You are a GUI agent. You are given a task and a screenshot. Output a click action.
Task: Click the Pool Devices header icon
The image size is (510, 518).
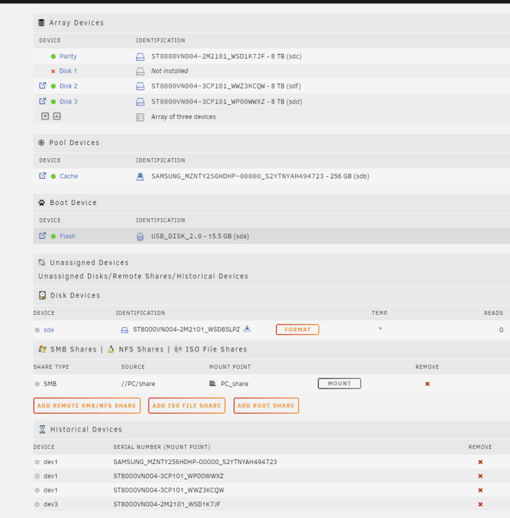[41, 143]
